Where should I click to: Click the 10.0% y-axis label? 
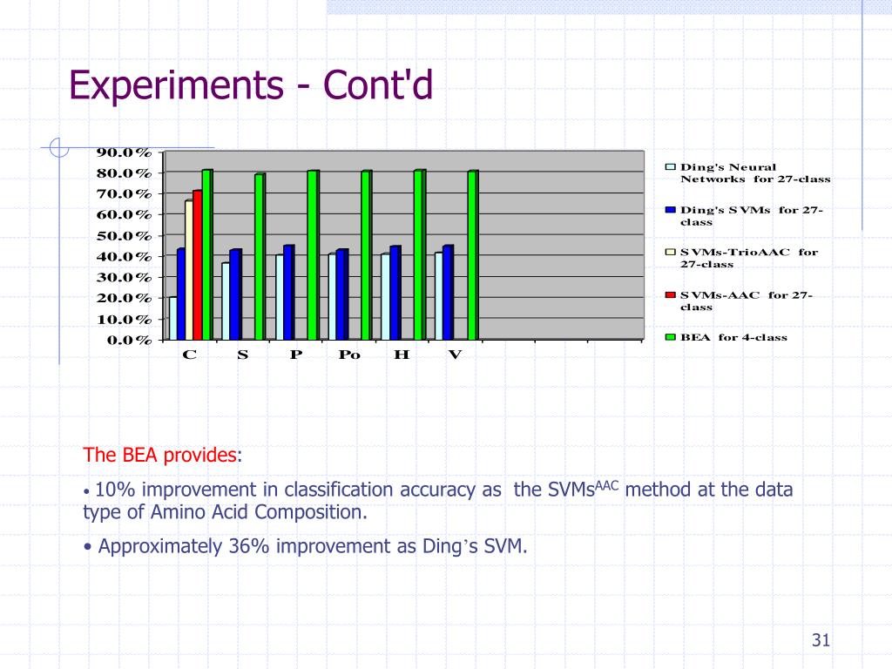[x=124, y=319]
